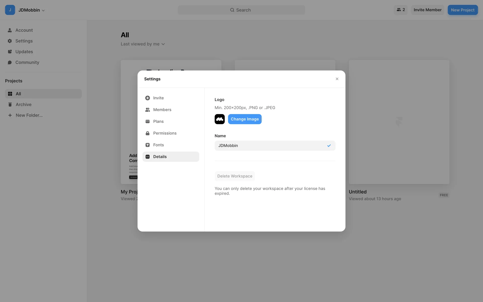483x302 pixels.
Task: Close the Settings dialog
Action: pyautogui.click(x=337, y=79)
